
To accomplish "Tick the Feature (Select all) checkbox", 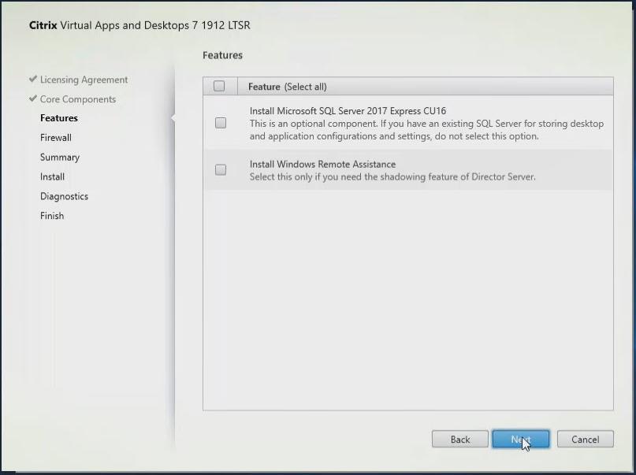I will pyautogui.click(x=219, y=86).
